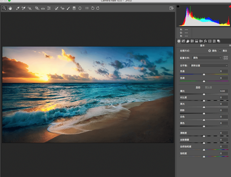The width and height of the screenshot is (231, 177).
Task: Select the Graduated Filter tool
Action: [x=74, y=8]
